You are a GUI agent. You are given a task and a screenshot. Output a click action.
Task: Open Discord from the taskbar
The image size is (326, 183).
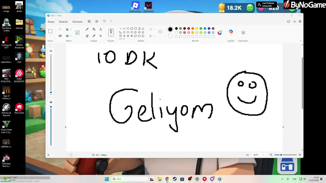(212, 179)
